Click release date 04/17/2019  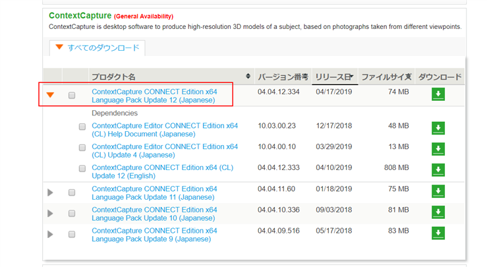334,92
